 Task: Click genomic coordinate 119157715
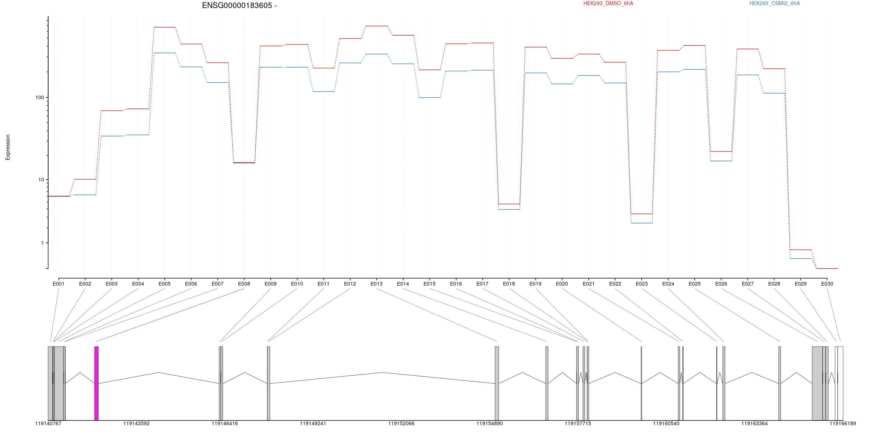tap(578, 424)
